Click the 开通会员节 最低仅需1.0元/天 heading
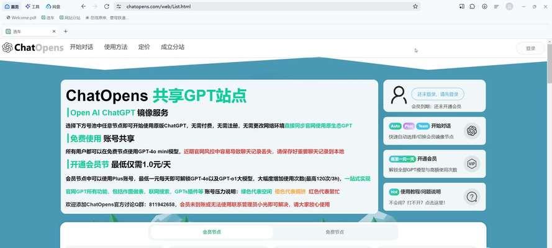 point(120,164)
